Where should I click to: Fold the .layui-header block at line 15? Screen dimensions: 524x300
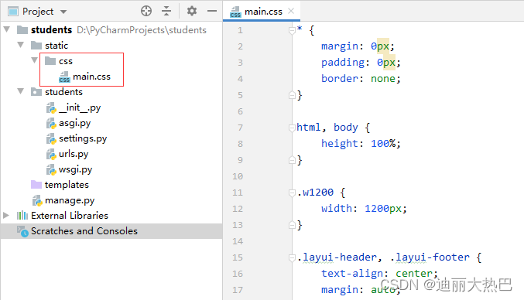tap(292, 258)
